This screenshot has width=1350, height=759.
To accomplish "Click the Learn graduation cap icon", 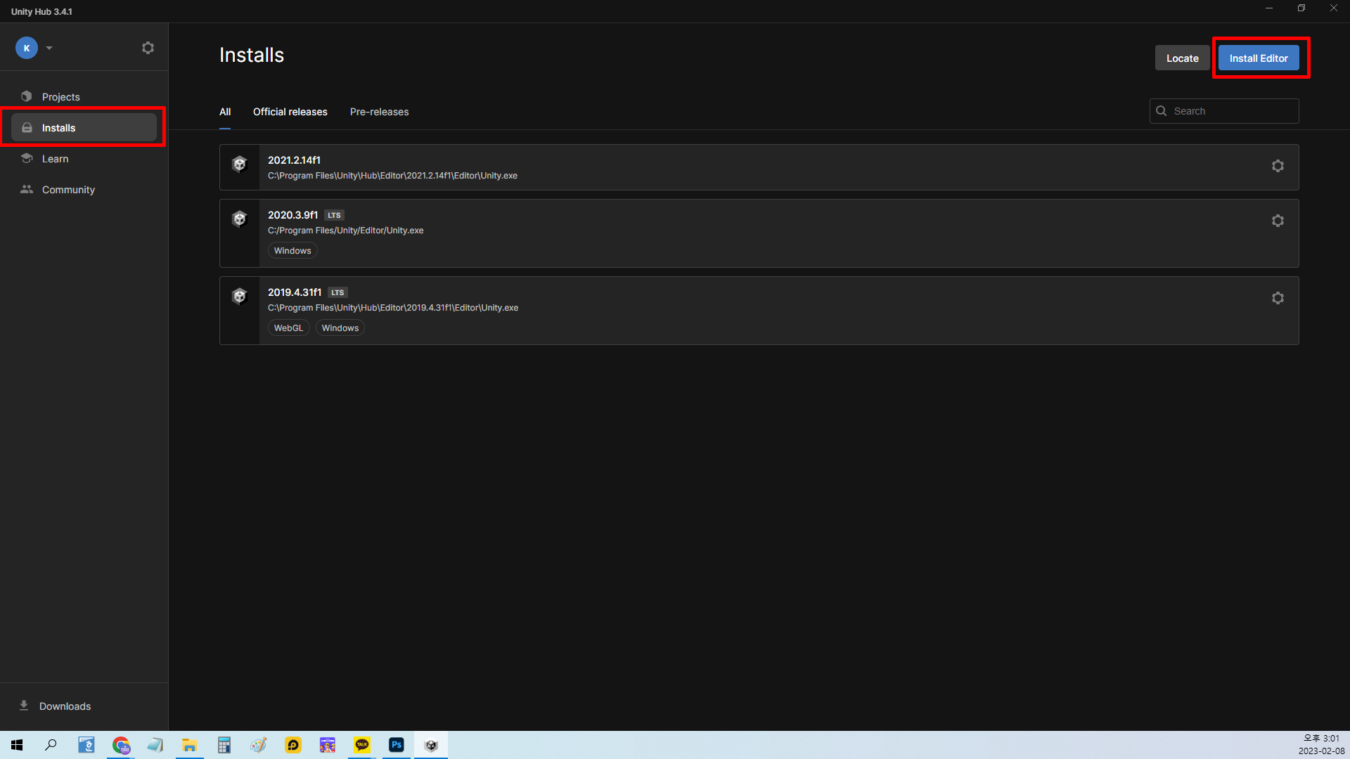I will pos(27,158).
